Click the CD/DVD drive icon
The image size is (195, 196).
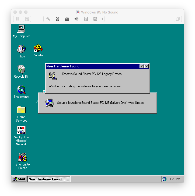coord(67,19)
